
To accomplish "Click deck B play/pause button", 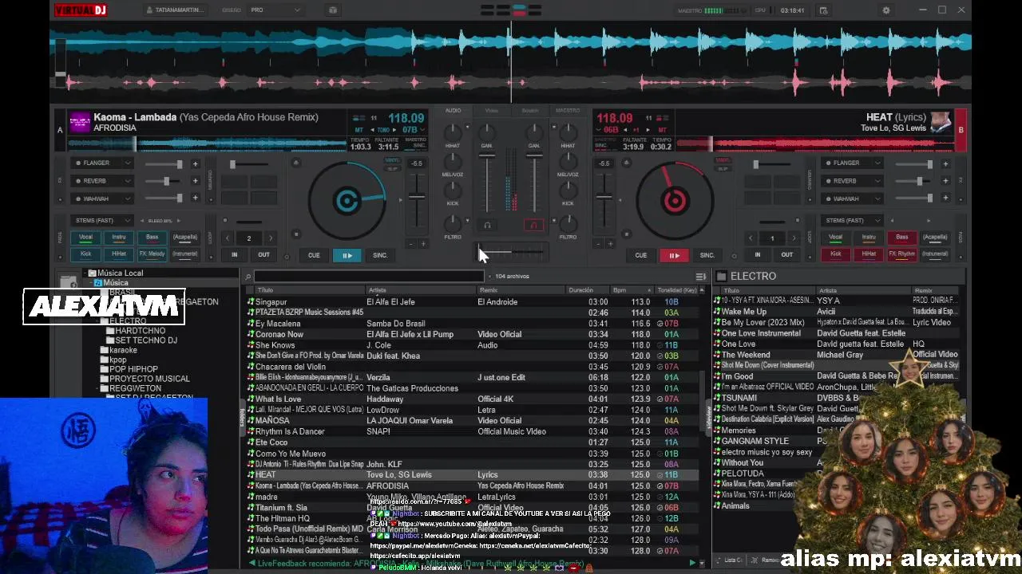I will (x=674, y=255).
